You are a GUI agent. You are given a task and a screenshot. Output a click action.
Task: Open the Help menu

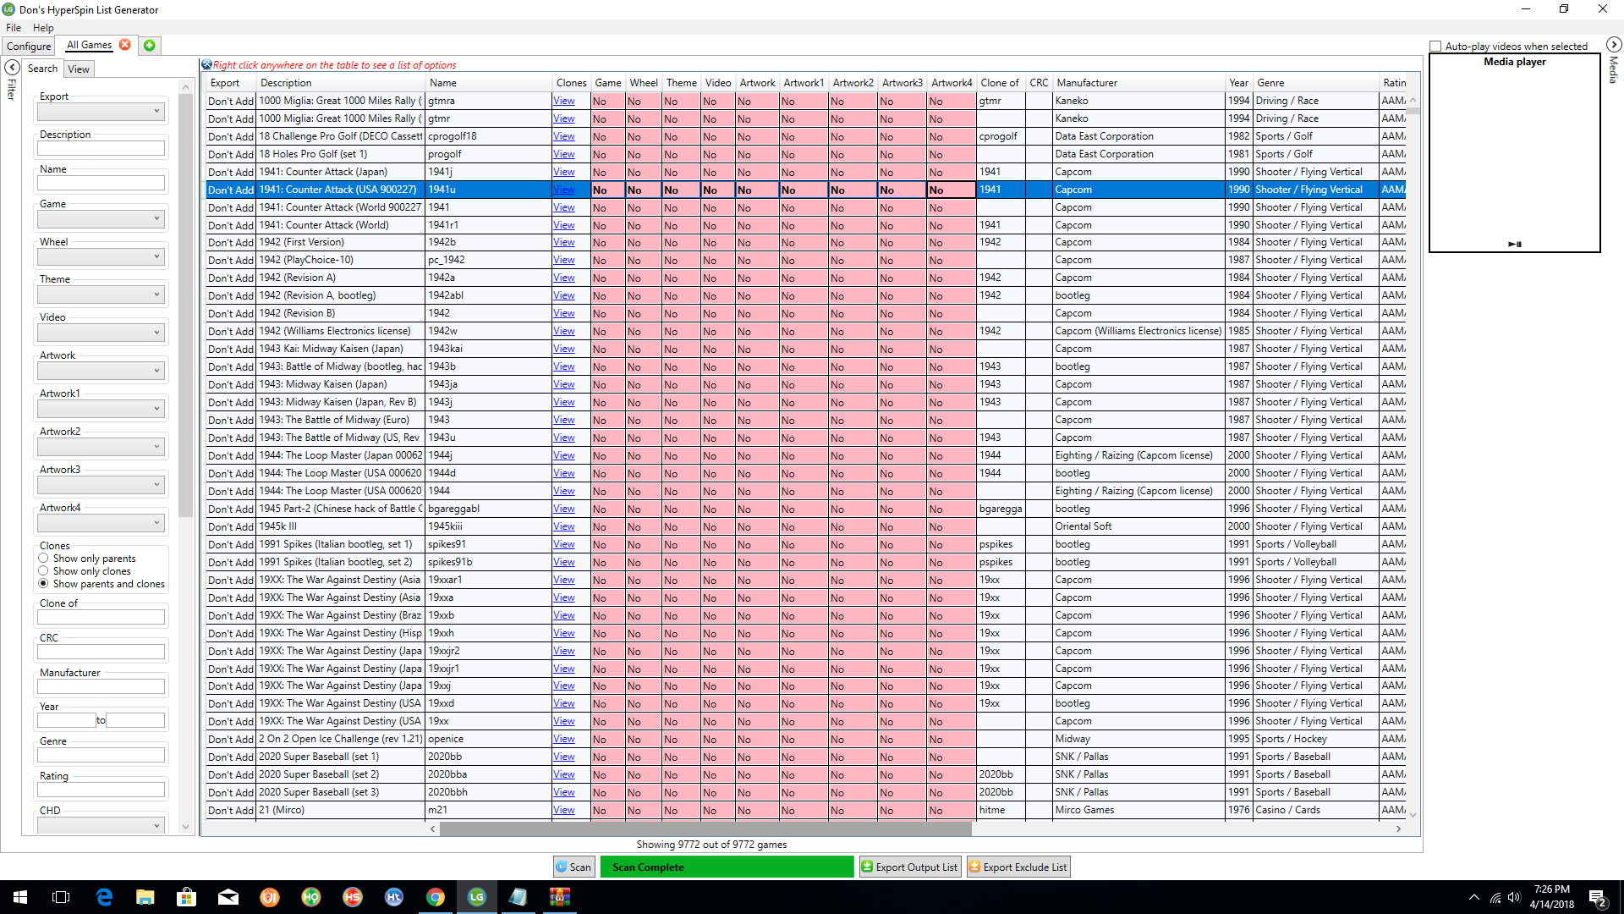43,27
